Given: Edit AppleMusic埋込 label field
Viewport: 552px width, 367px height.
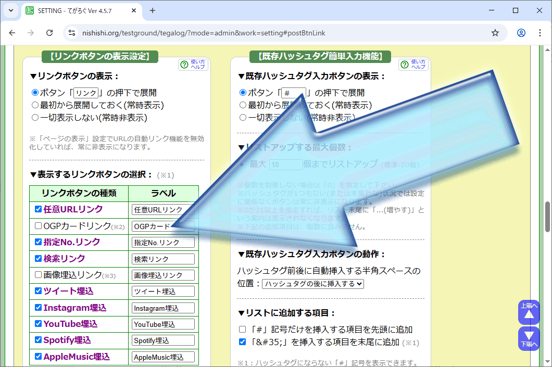Looking at the screenshot, I should (164, 357).
